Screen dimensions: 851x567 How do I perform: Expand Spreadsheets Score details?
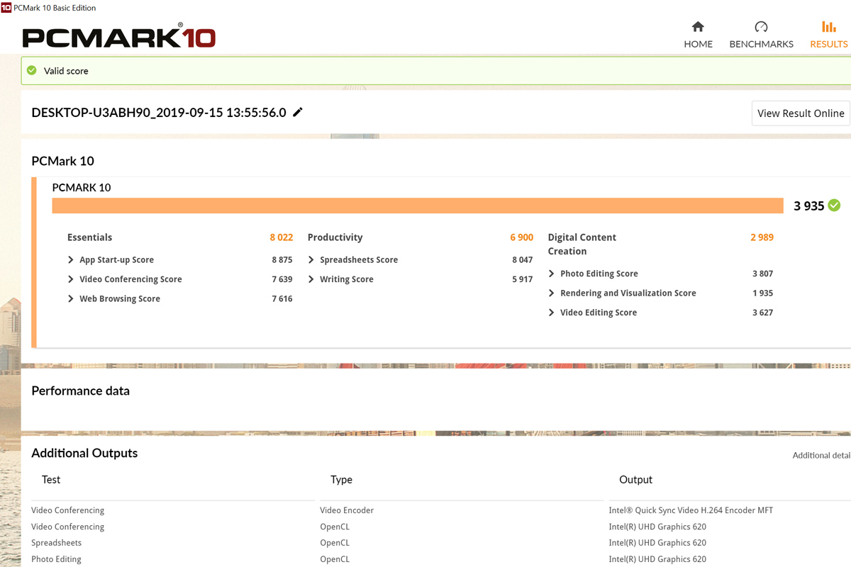coord(311,260)
